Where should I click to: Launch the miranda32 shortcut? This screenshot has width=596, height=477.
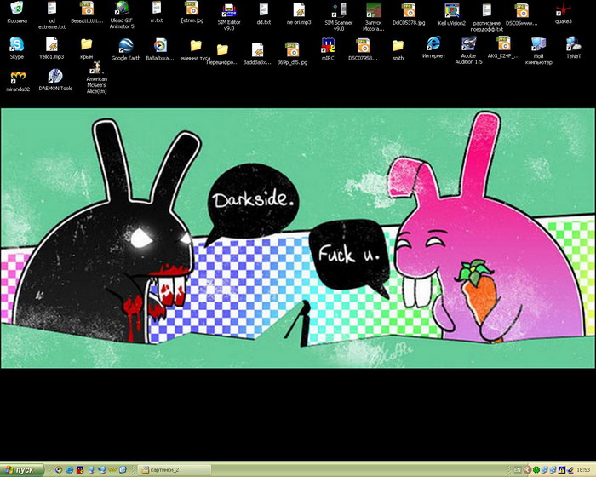18,82
